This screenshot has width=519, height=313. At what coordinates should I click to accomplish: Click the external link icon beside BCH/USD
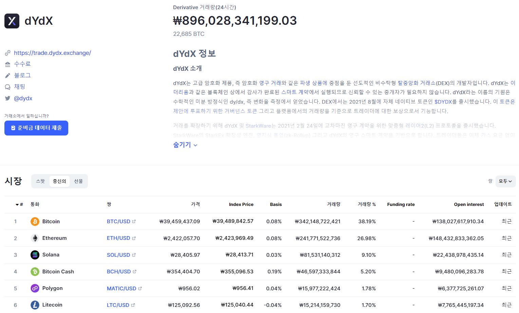(134, 272)
